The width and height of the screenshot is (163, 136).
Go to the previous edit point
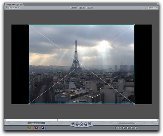coord(73,123)
